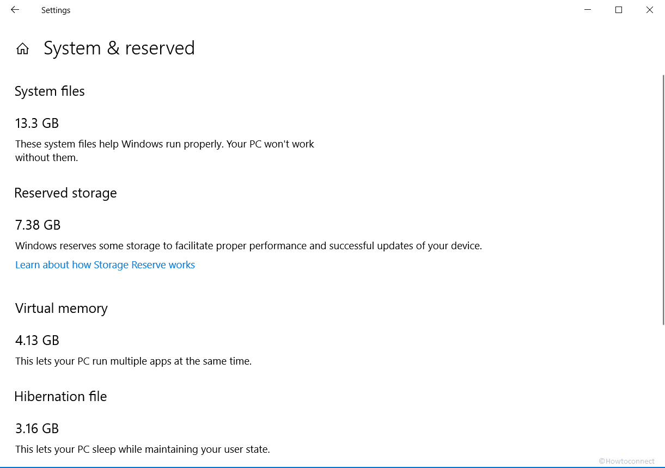Viewport: 665px width, 468px height.
Task: Click the vertical scrollbar thumb on the right
Action: pos(663,199)
